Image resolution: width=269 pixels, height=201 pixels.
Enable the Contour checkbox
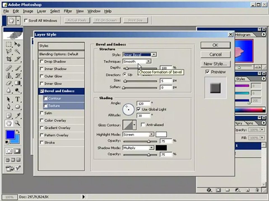pos(46,99)
